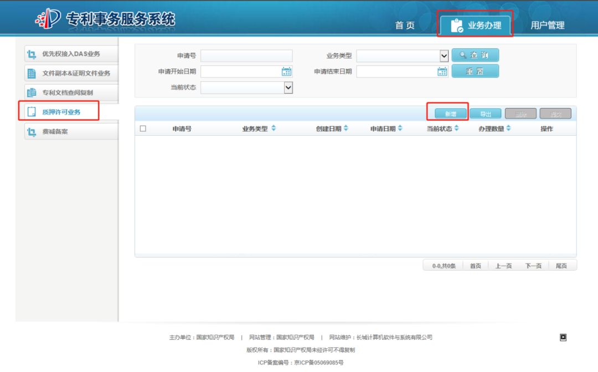This screenshot has height=372, width=598.
Task: Sort by 创建日期 column arrows
Action: [x=346, y=128]
